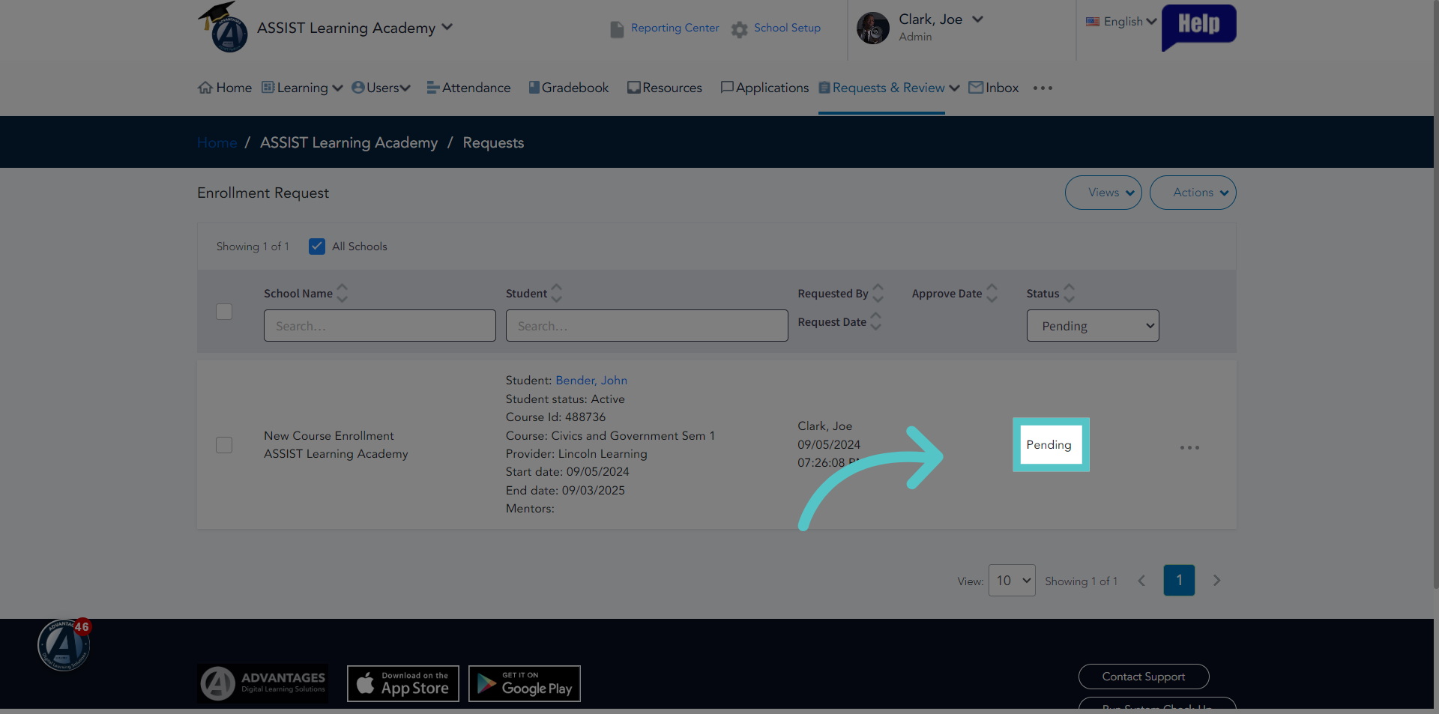The width and height of the screenshot is (1439, 714).
Task: Click the ASSIST Learning Academy graduation cap logo
Action: coord(223,28)
